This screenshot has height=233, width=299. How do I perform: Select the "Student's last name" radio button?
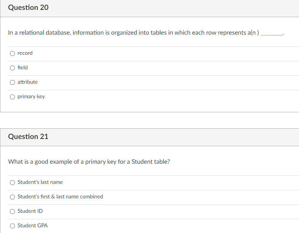click(12, 183)
